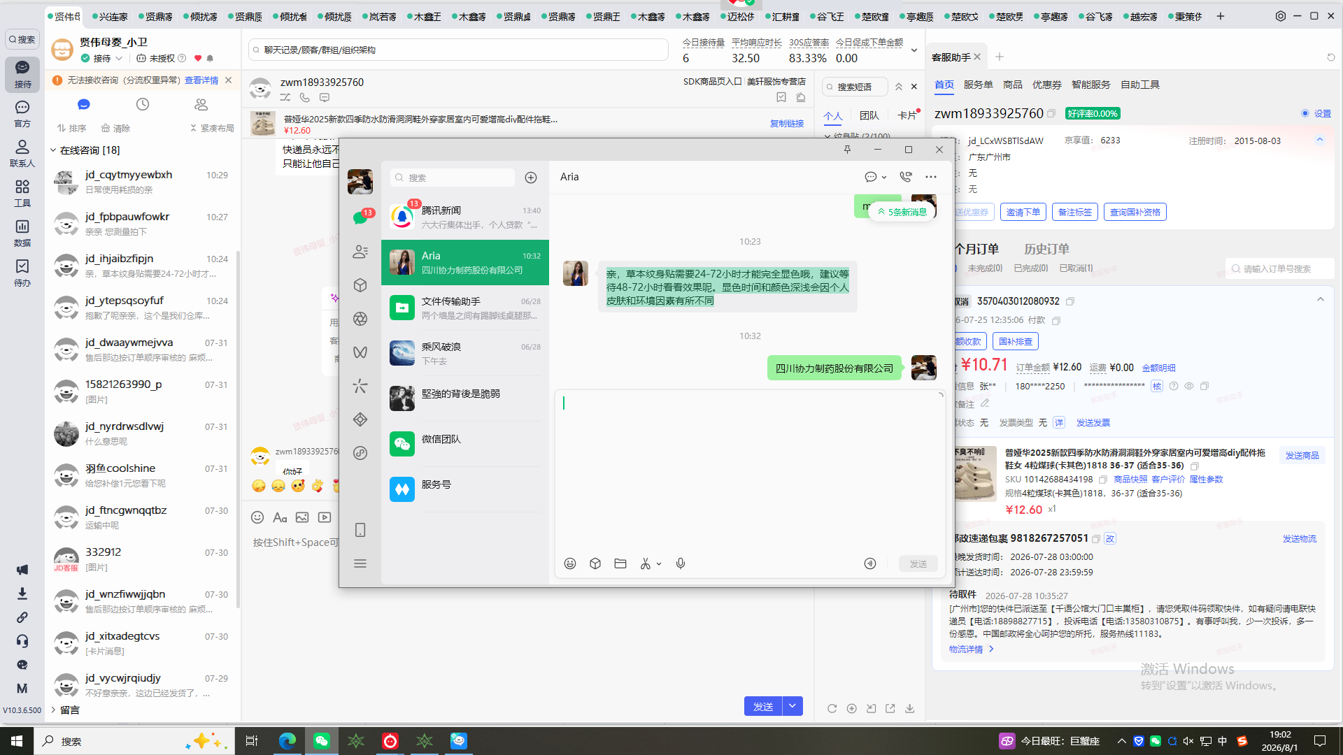The width and height of the screenshot is (1343, 755).
Task: Switch to the 自助工具 tab
Action: [1139, 85]
